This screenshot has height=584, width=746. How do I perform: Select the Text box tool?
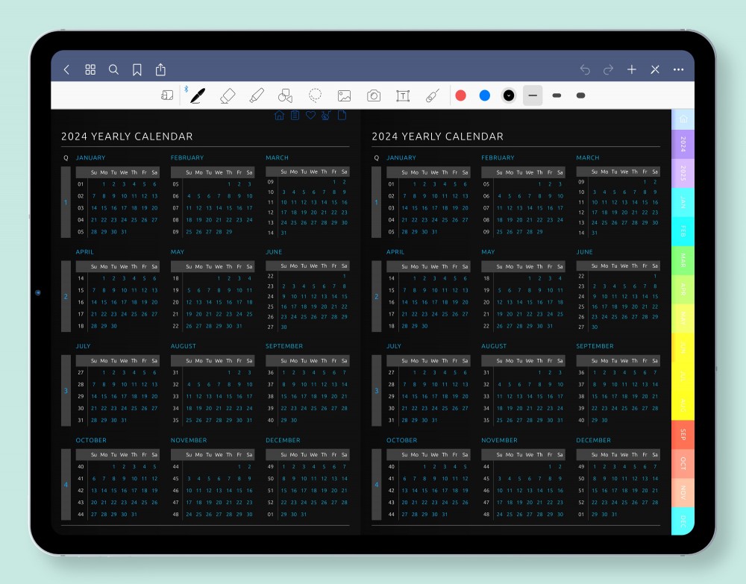point(403,96)
